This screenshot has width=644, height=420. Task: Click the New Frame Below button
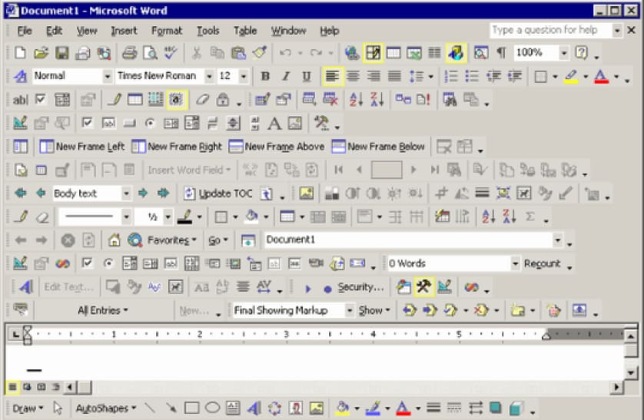pos(378,147)
